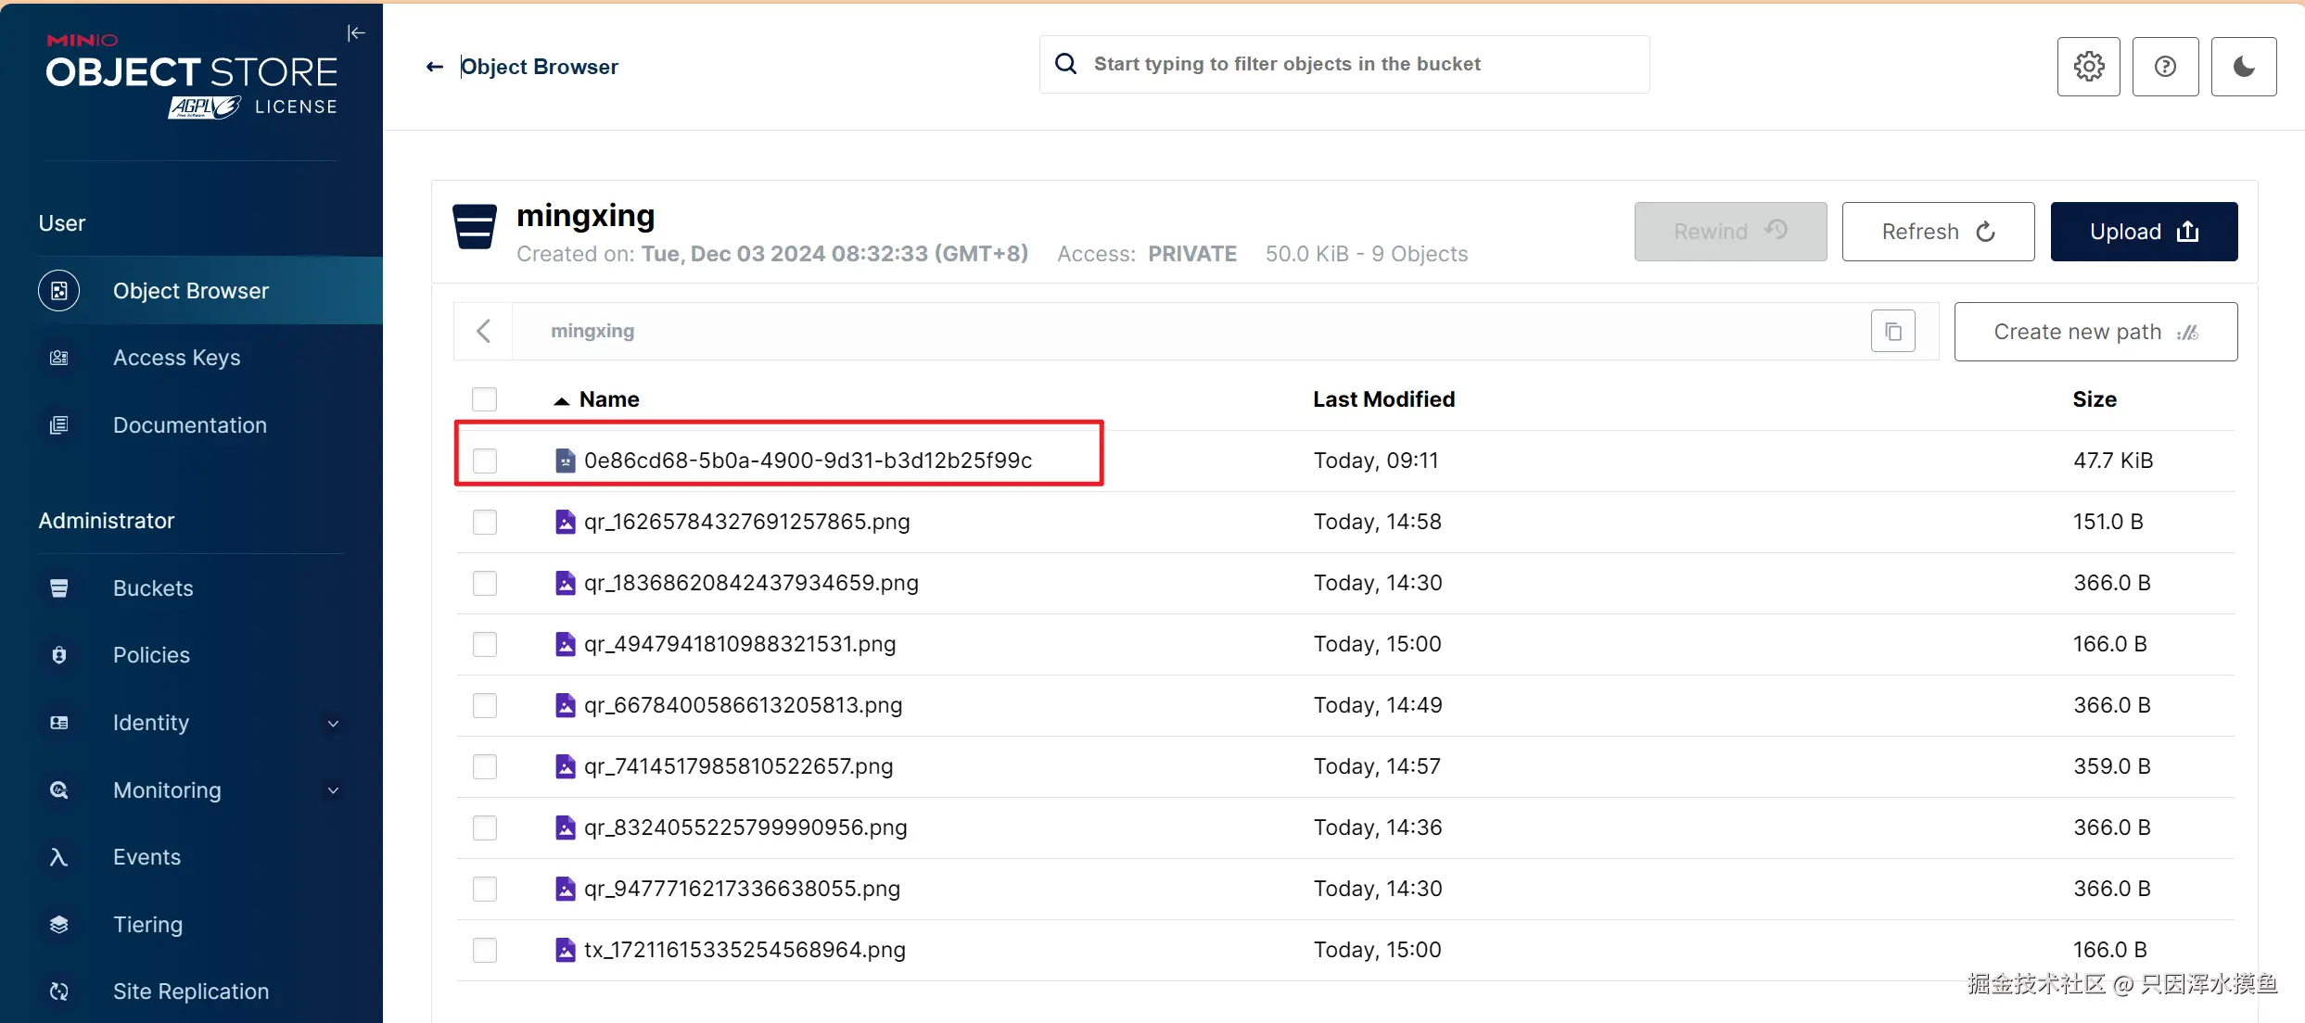2305x1023 pixels.
Task: Toggle dark mode moon icon
Action: pyautogui.click(x=2243, y=67)
